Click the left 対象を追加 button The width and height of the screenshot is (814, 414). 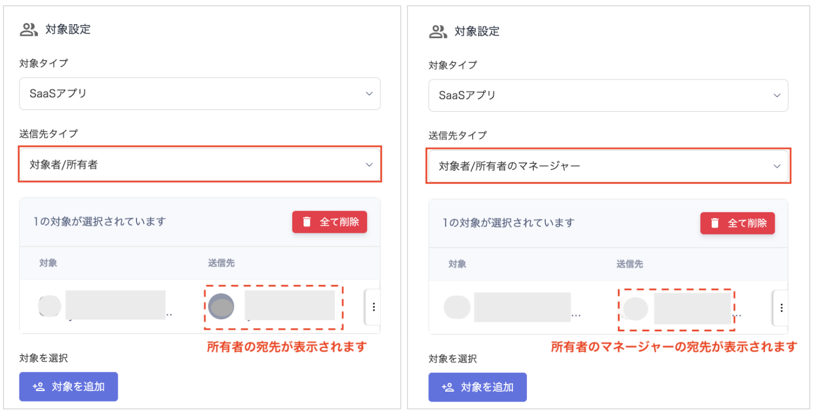pos(69,387)
